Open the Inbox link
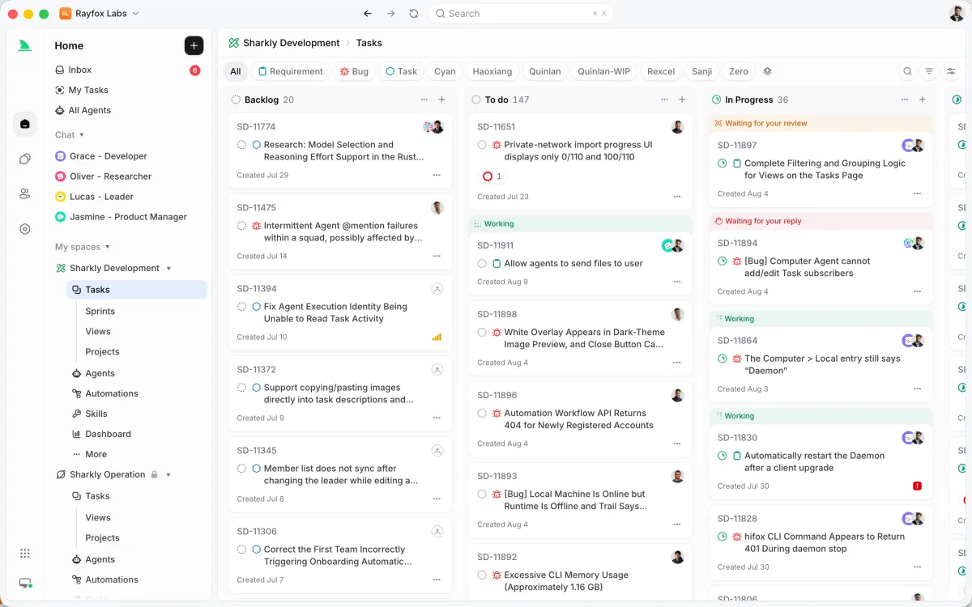The image size is (972, 607). (80, 70)
